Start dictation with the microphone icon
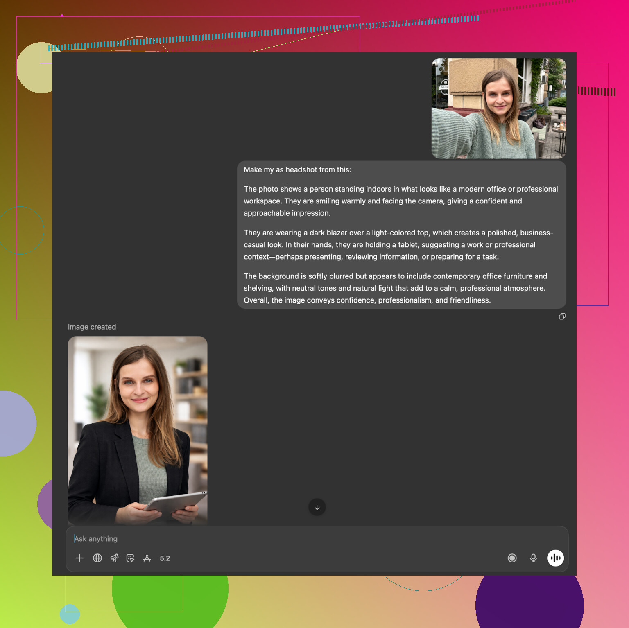The width and height of the screenshot is (629, 628). pos(533,558)
